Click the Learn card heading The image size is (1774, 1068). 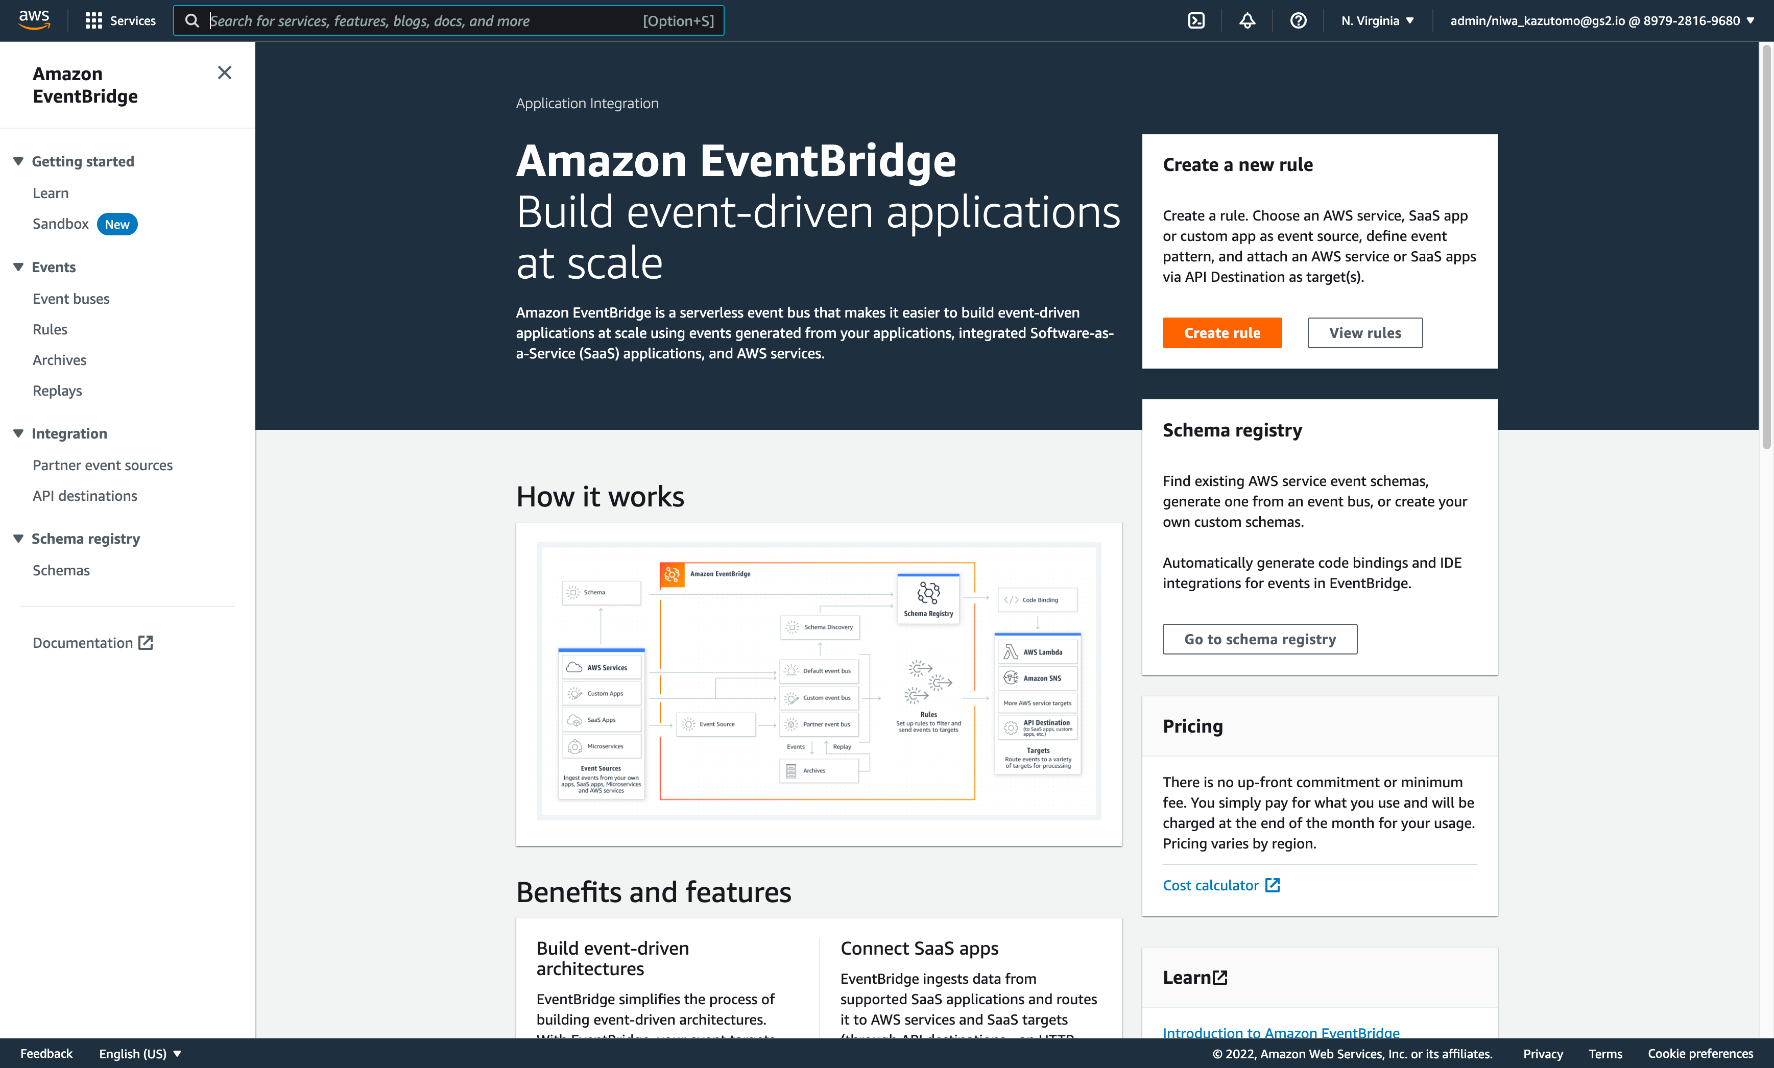pos(1187,977)
